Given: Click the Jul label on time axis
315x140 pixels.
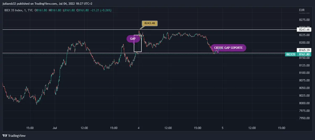Looking at the screenshot, I should coord(55,128).
